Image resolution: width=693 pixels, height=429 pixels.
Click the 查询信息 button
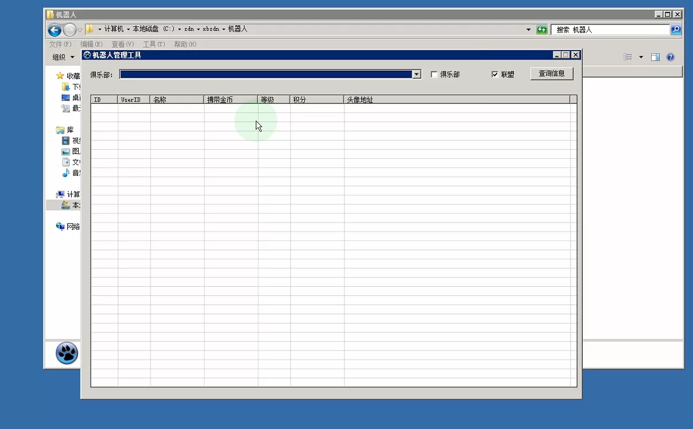tap(551, 74)
